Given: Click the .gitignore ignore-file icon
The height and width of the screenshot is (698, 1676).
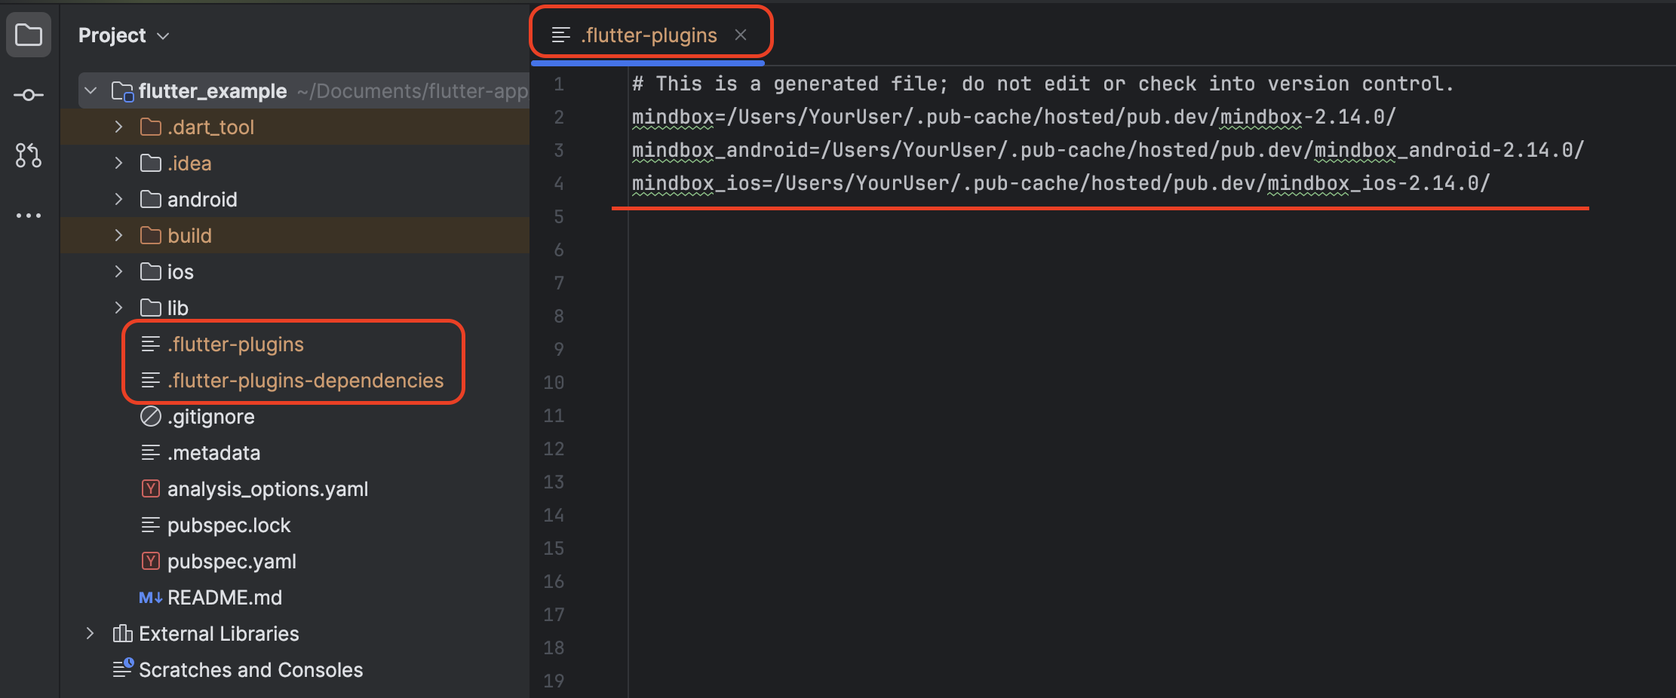Looking at the screenshot, I should (151, 417).
